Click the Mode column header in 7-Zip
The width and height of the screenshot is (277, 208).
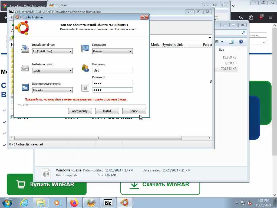tap(155, 45)
